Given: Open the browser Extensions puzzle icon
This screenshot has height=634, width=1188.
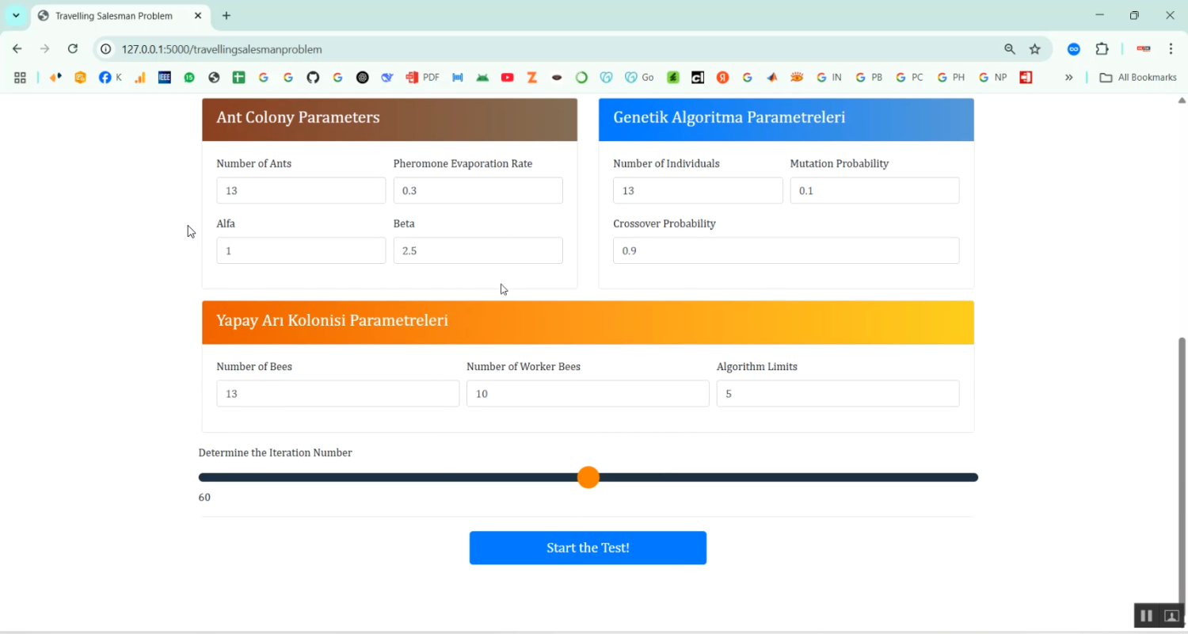Looking at the screenshot, I should (1102, 48).
